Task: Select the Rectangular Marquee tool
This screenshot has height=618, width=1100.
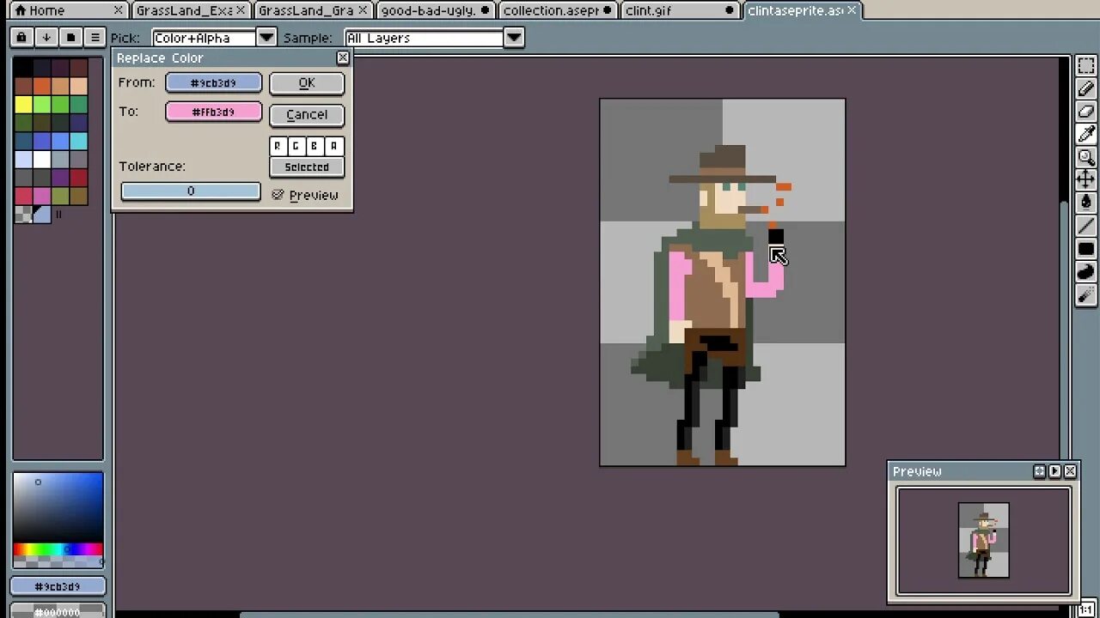Action: (x=1086, y=66)
